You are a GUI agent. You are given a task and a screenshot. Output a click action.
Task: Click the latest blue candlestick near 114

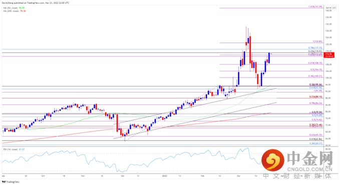[269, 58]
